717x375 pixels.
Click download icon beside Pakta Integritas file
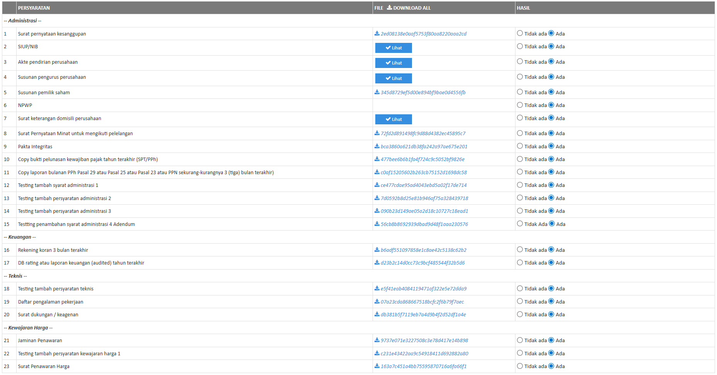point(377,146)
